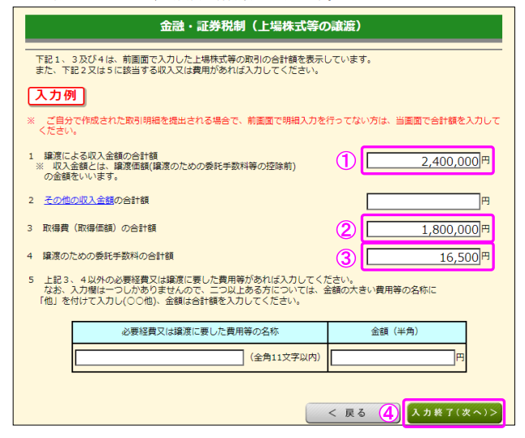Click the label 取得費(取得価額)の合計額

[x=99, y=228]
